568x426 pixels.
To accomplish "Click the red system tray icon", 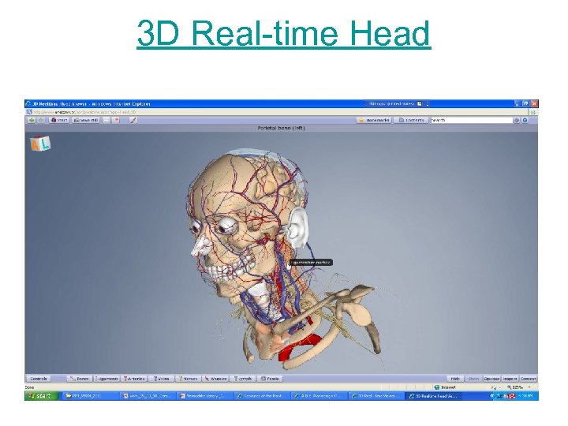I will (513, 396).
